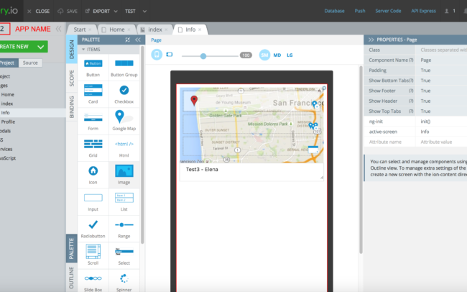Select MD screen size
This screenshot has width=467, height=292.
click(277, 55)
